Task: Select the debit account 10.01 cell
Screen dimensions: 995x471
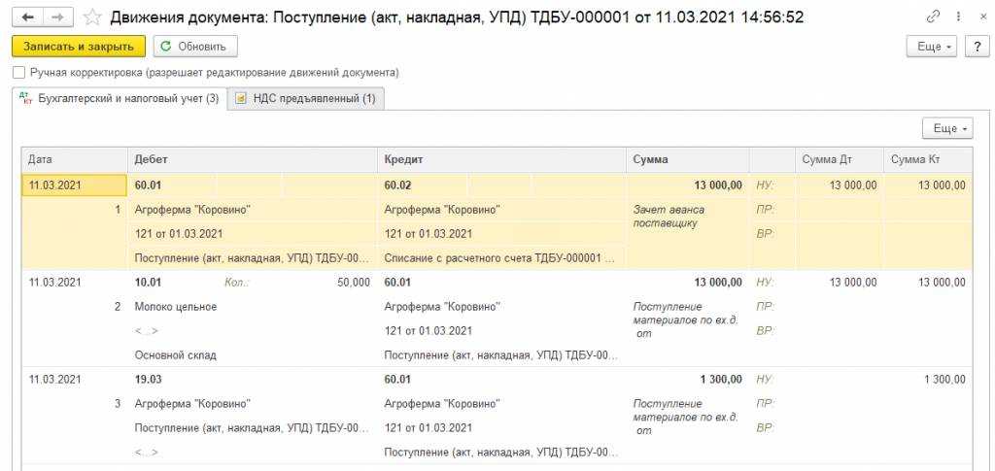Action: [149, 283]
